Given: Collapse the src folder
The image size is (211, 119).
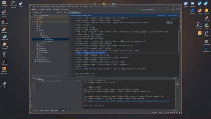Looking at the screenshot, I should click(x=35, y=28).
